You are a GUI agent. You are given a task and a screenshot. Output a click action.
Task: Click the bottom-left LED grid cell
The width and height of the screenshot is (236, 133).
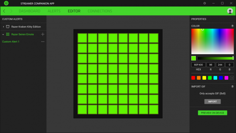point(82,109)
